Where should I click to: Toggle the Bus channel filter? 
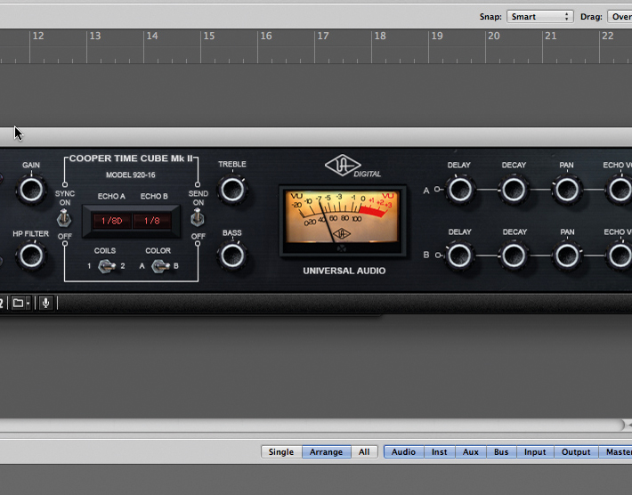pos(501,452)
